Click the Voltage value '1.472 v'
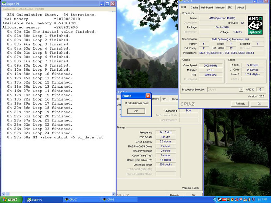271x203 pixels. [238, 32]
